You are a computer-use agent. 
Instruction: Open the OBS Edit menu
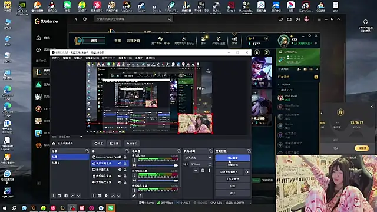67,58
